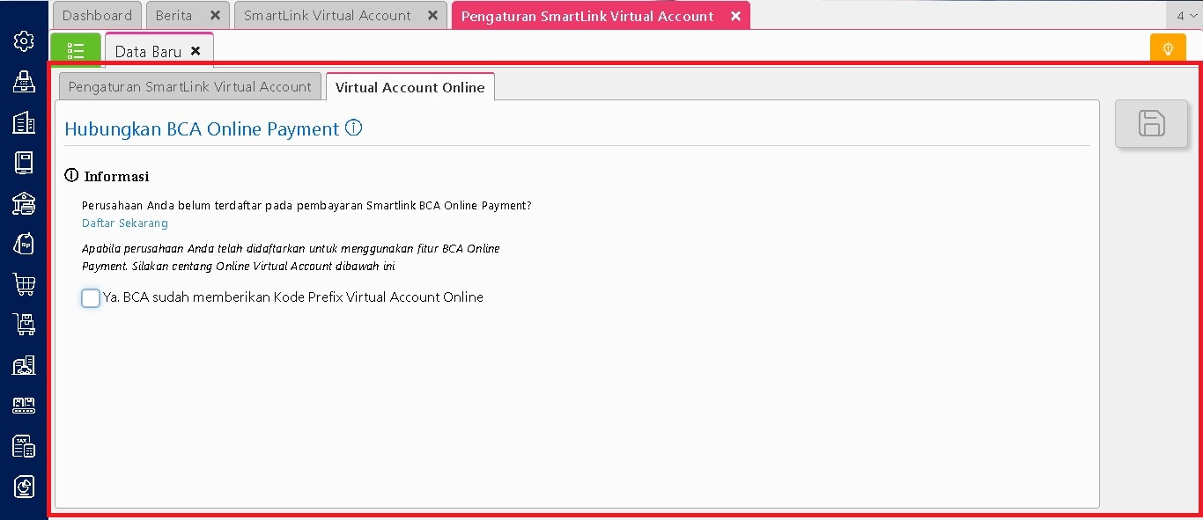The width and height of the screenshot is (1203, 520).
Task: Expand the open tabs count dropdown
Action: pyautogui.click(x=1184, y=15)
